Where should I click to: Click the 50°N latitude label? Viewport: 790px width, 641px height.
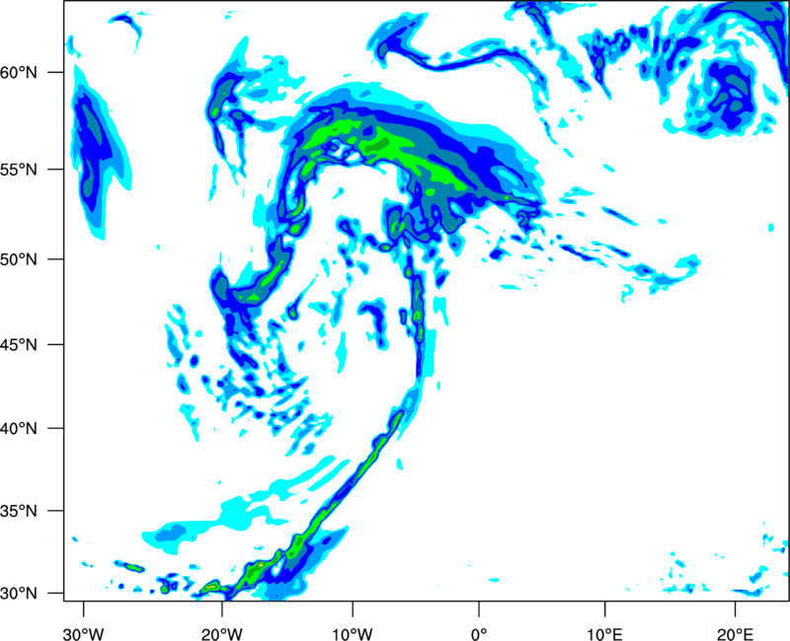click(x=19, y=259)
